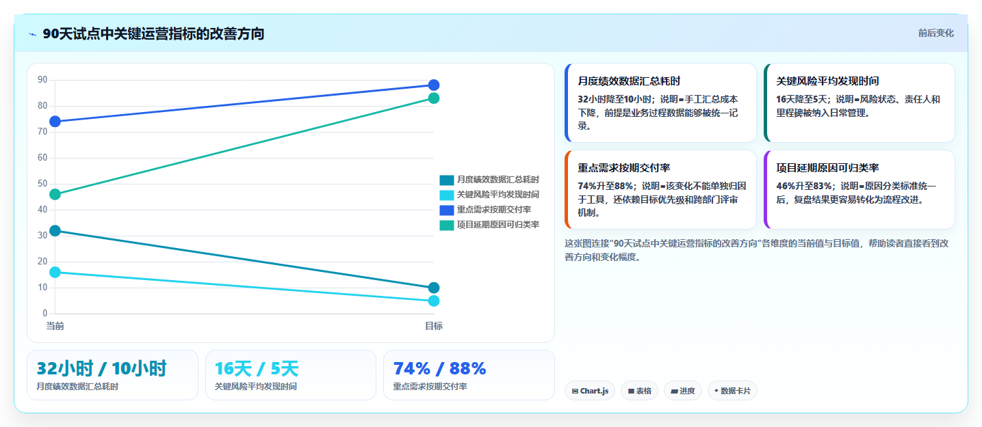Click the 进度 tag chip
The image size is (982, 427).
point(683,391)
